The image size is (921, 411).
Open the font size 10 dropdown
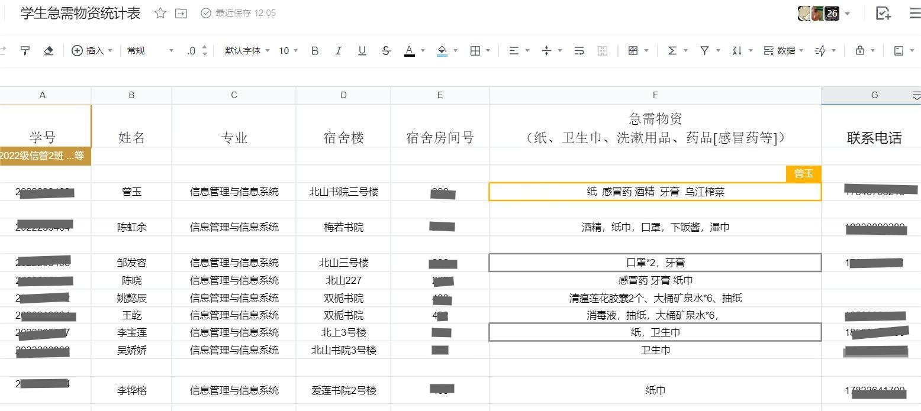[288, 51]
